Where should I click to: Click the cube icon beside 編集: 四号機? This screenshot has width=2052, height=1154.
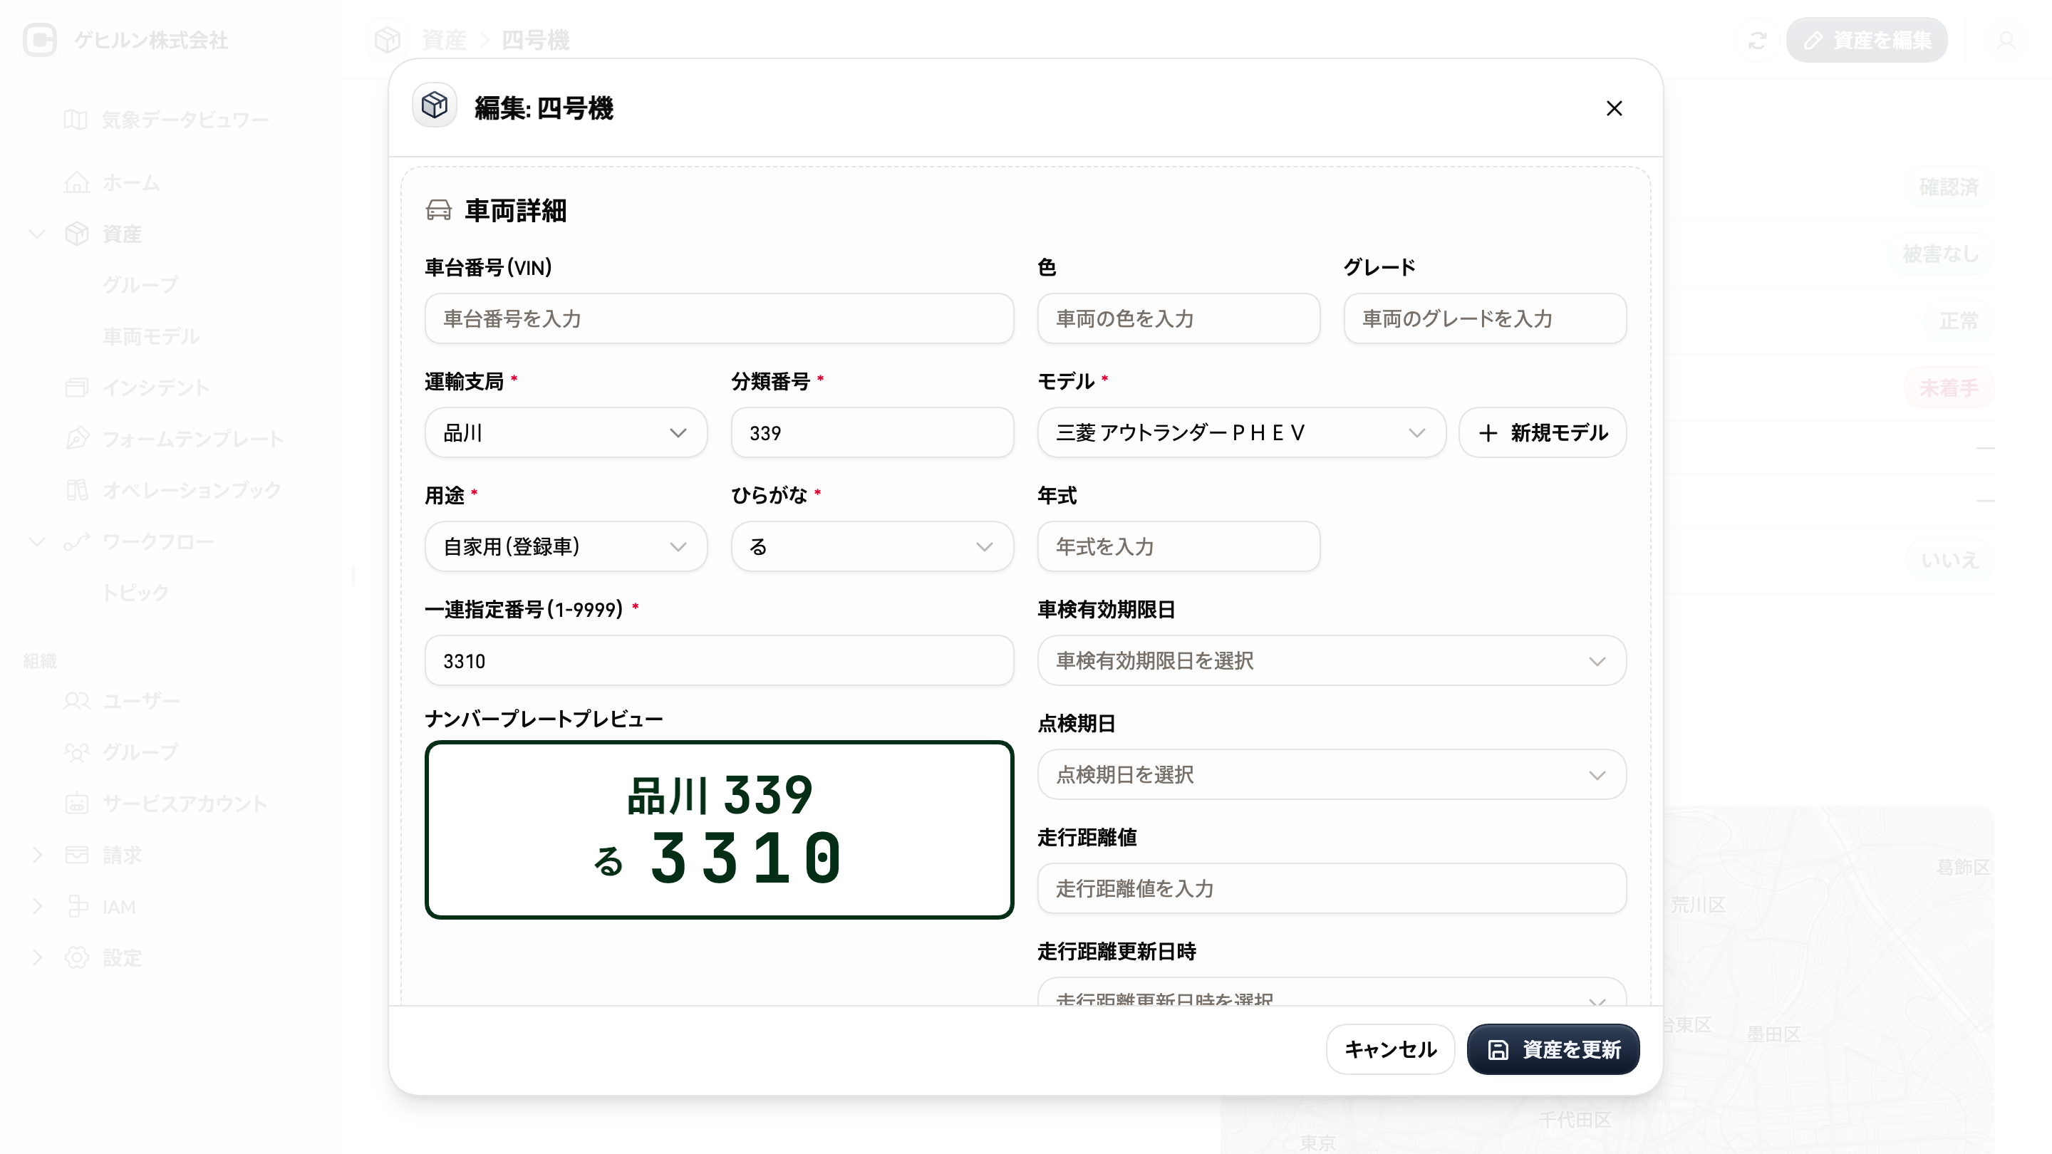[434, 105]
